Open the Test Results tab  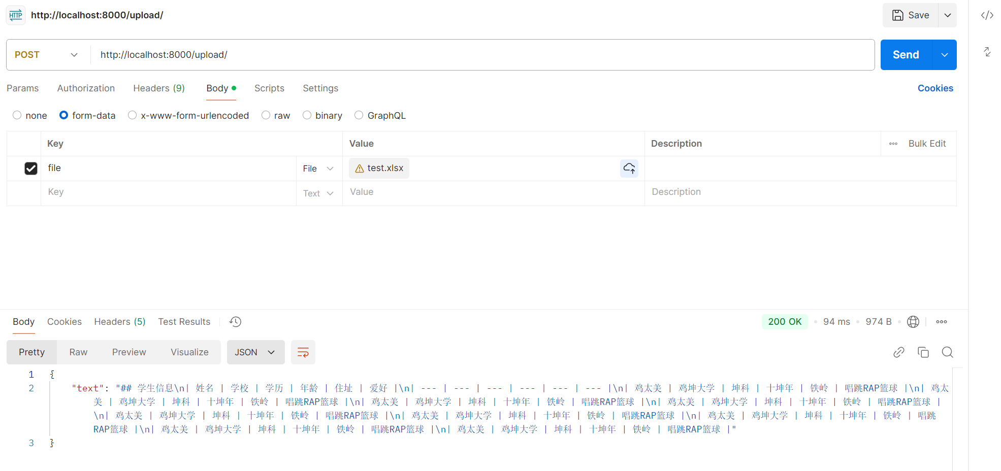pos(184,322)
